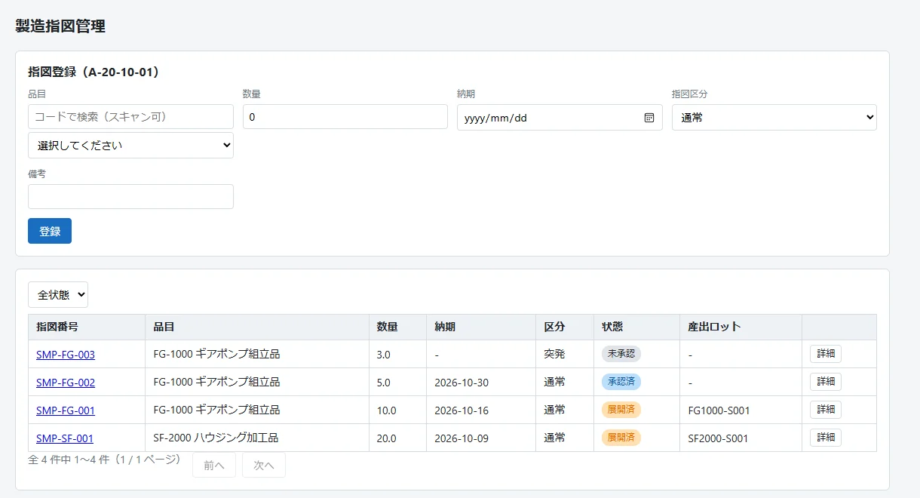The height and width of the screenshot is (498, 920).
Task: Click the 区分 column header
Action: (x=565, y=327)
